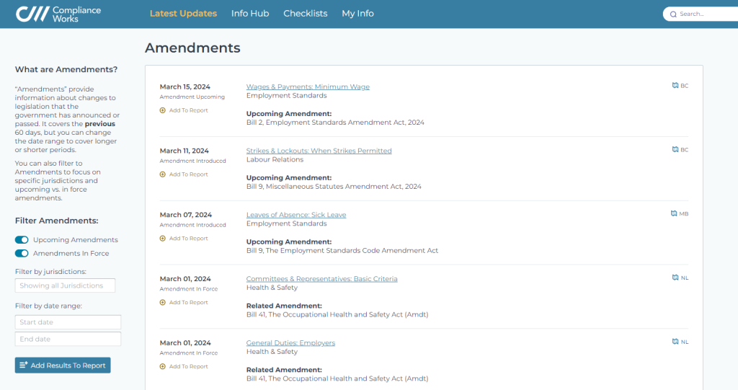
Task: Click plus icon beside March 15 Add To Report
Action: pos(163,110)
